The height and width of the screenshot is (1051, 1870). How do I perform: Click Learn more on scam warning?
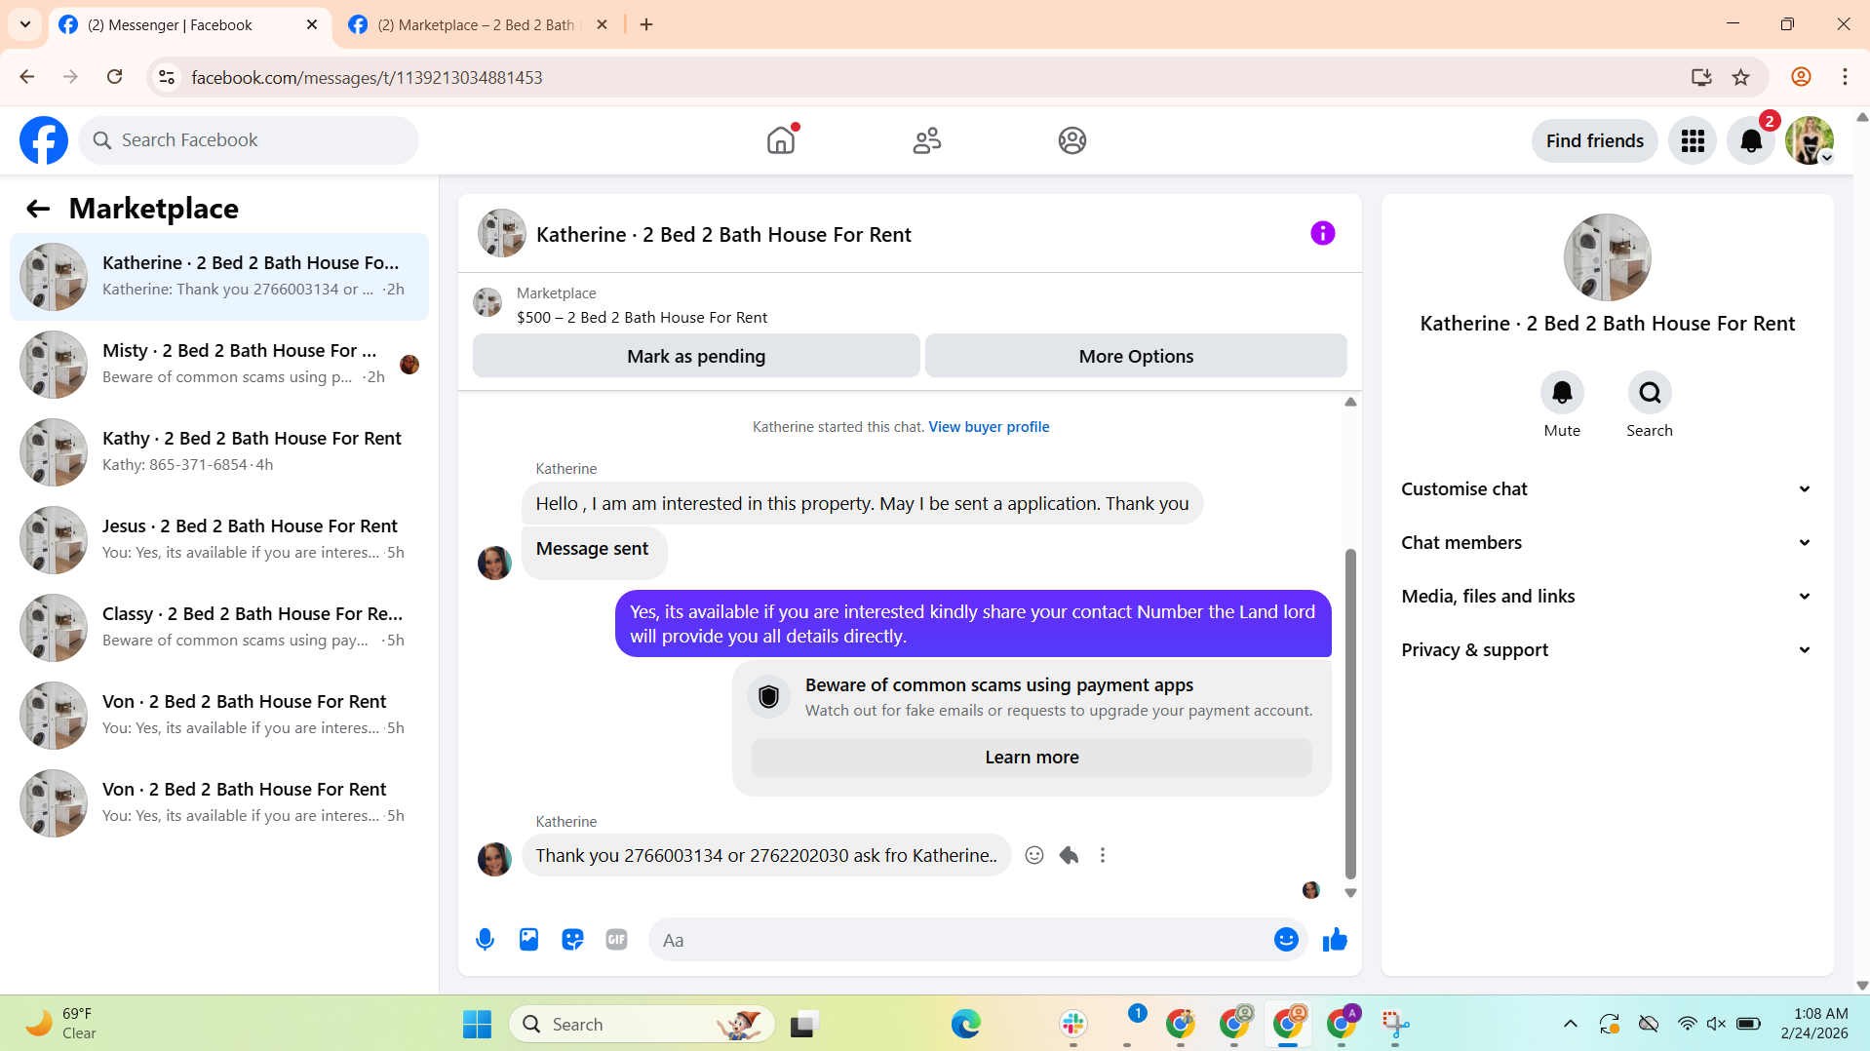1032,758
